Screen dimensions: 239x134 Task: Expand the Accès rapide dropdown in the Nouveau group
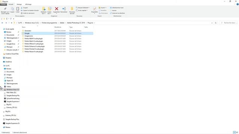[x=82, y=10]
